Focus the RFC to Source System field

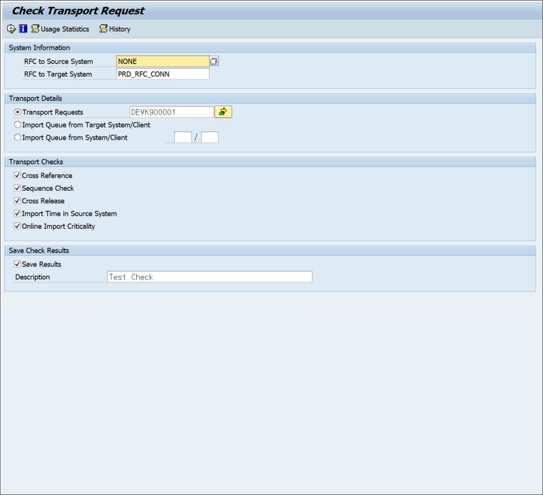click(163, 62)
